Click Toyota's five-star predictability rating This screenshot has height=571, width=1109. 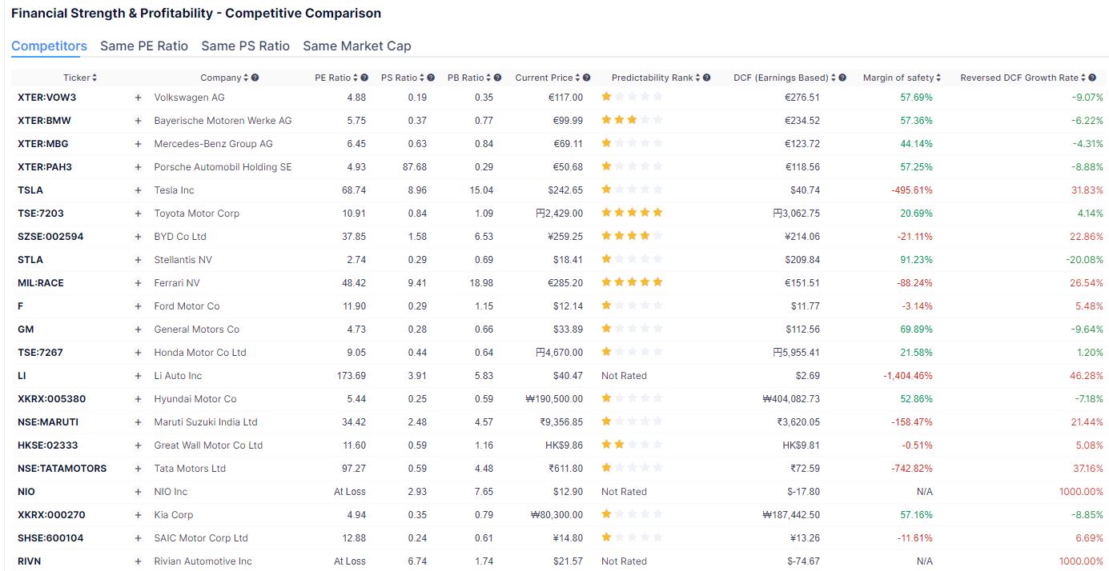(x=632, y=214)
